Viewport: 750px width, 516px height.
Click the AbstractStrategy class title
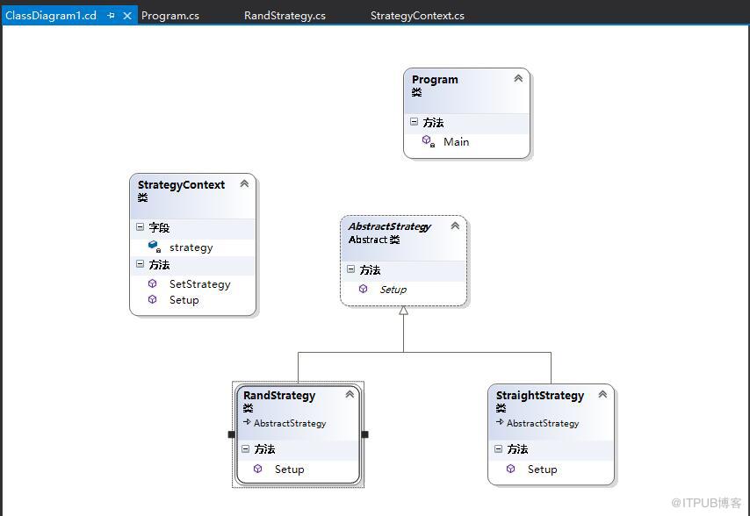pyautogui.click(x=389, y=226)
